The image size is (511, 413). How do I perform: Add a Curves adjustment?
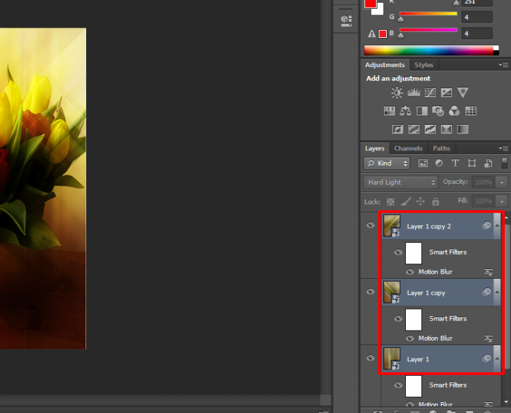click(x=430, y=93)
